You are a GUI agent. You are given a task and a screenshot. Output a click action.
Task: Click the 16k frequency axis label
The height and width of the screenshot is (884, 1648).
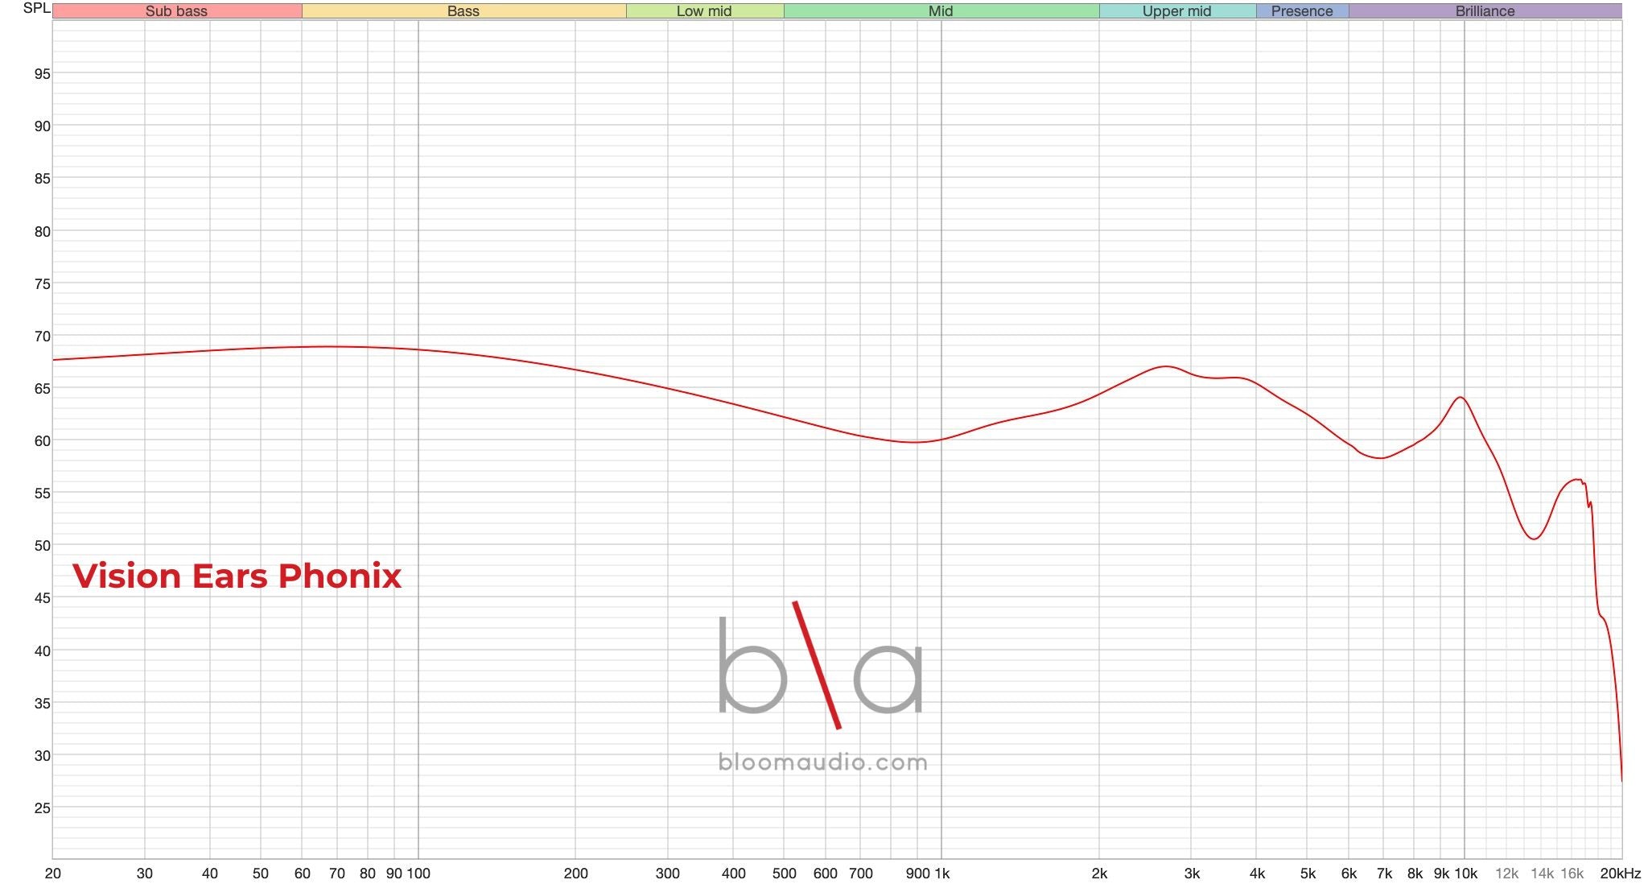[x=1572, y=874]
